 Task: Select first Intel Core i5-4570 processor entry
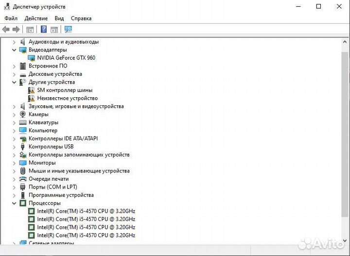point(86,211)
